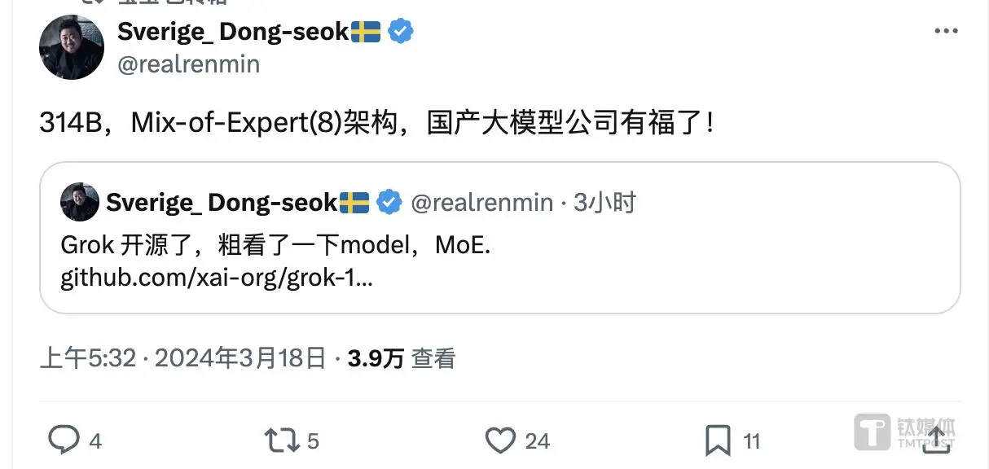Open the Sverige_ Dong-seok display name at top
The height and width of the screenshot is (469, 989).
pos(233,32)
